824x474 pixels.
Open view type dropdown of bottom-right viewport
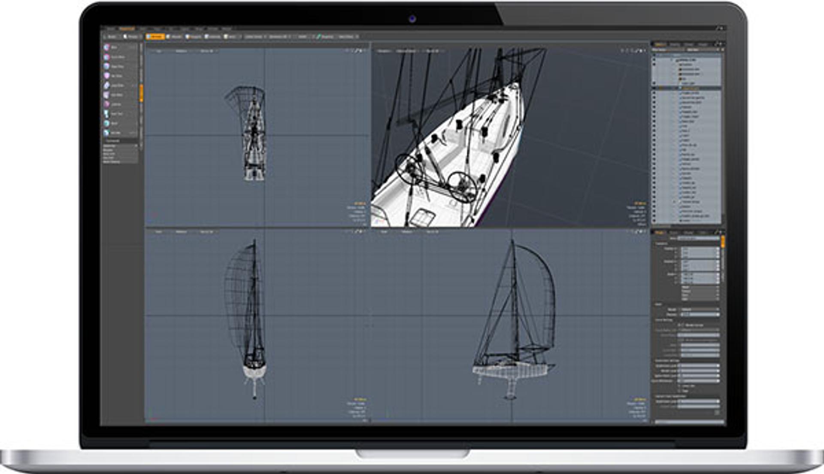pos(384,232)
